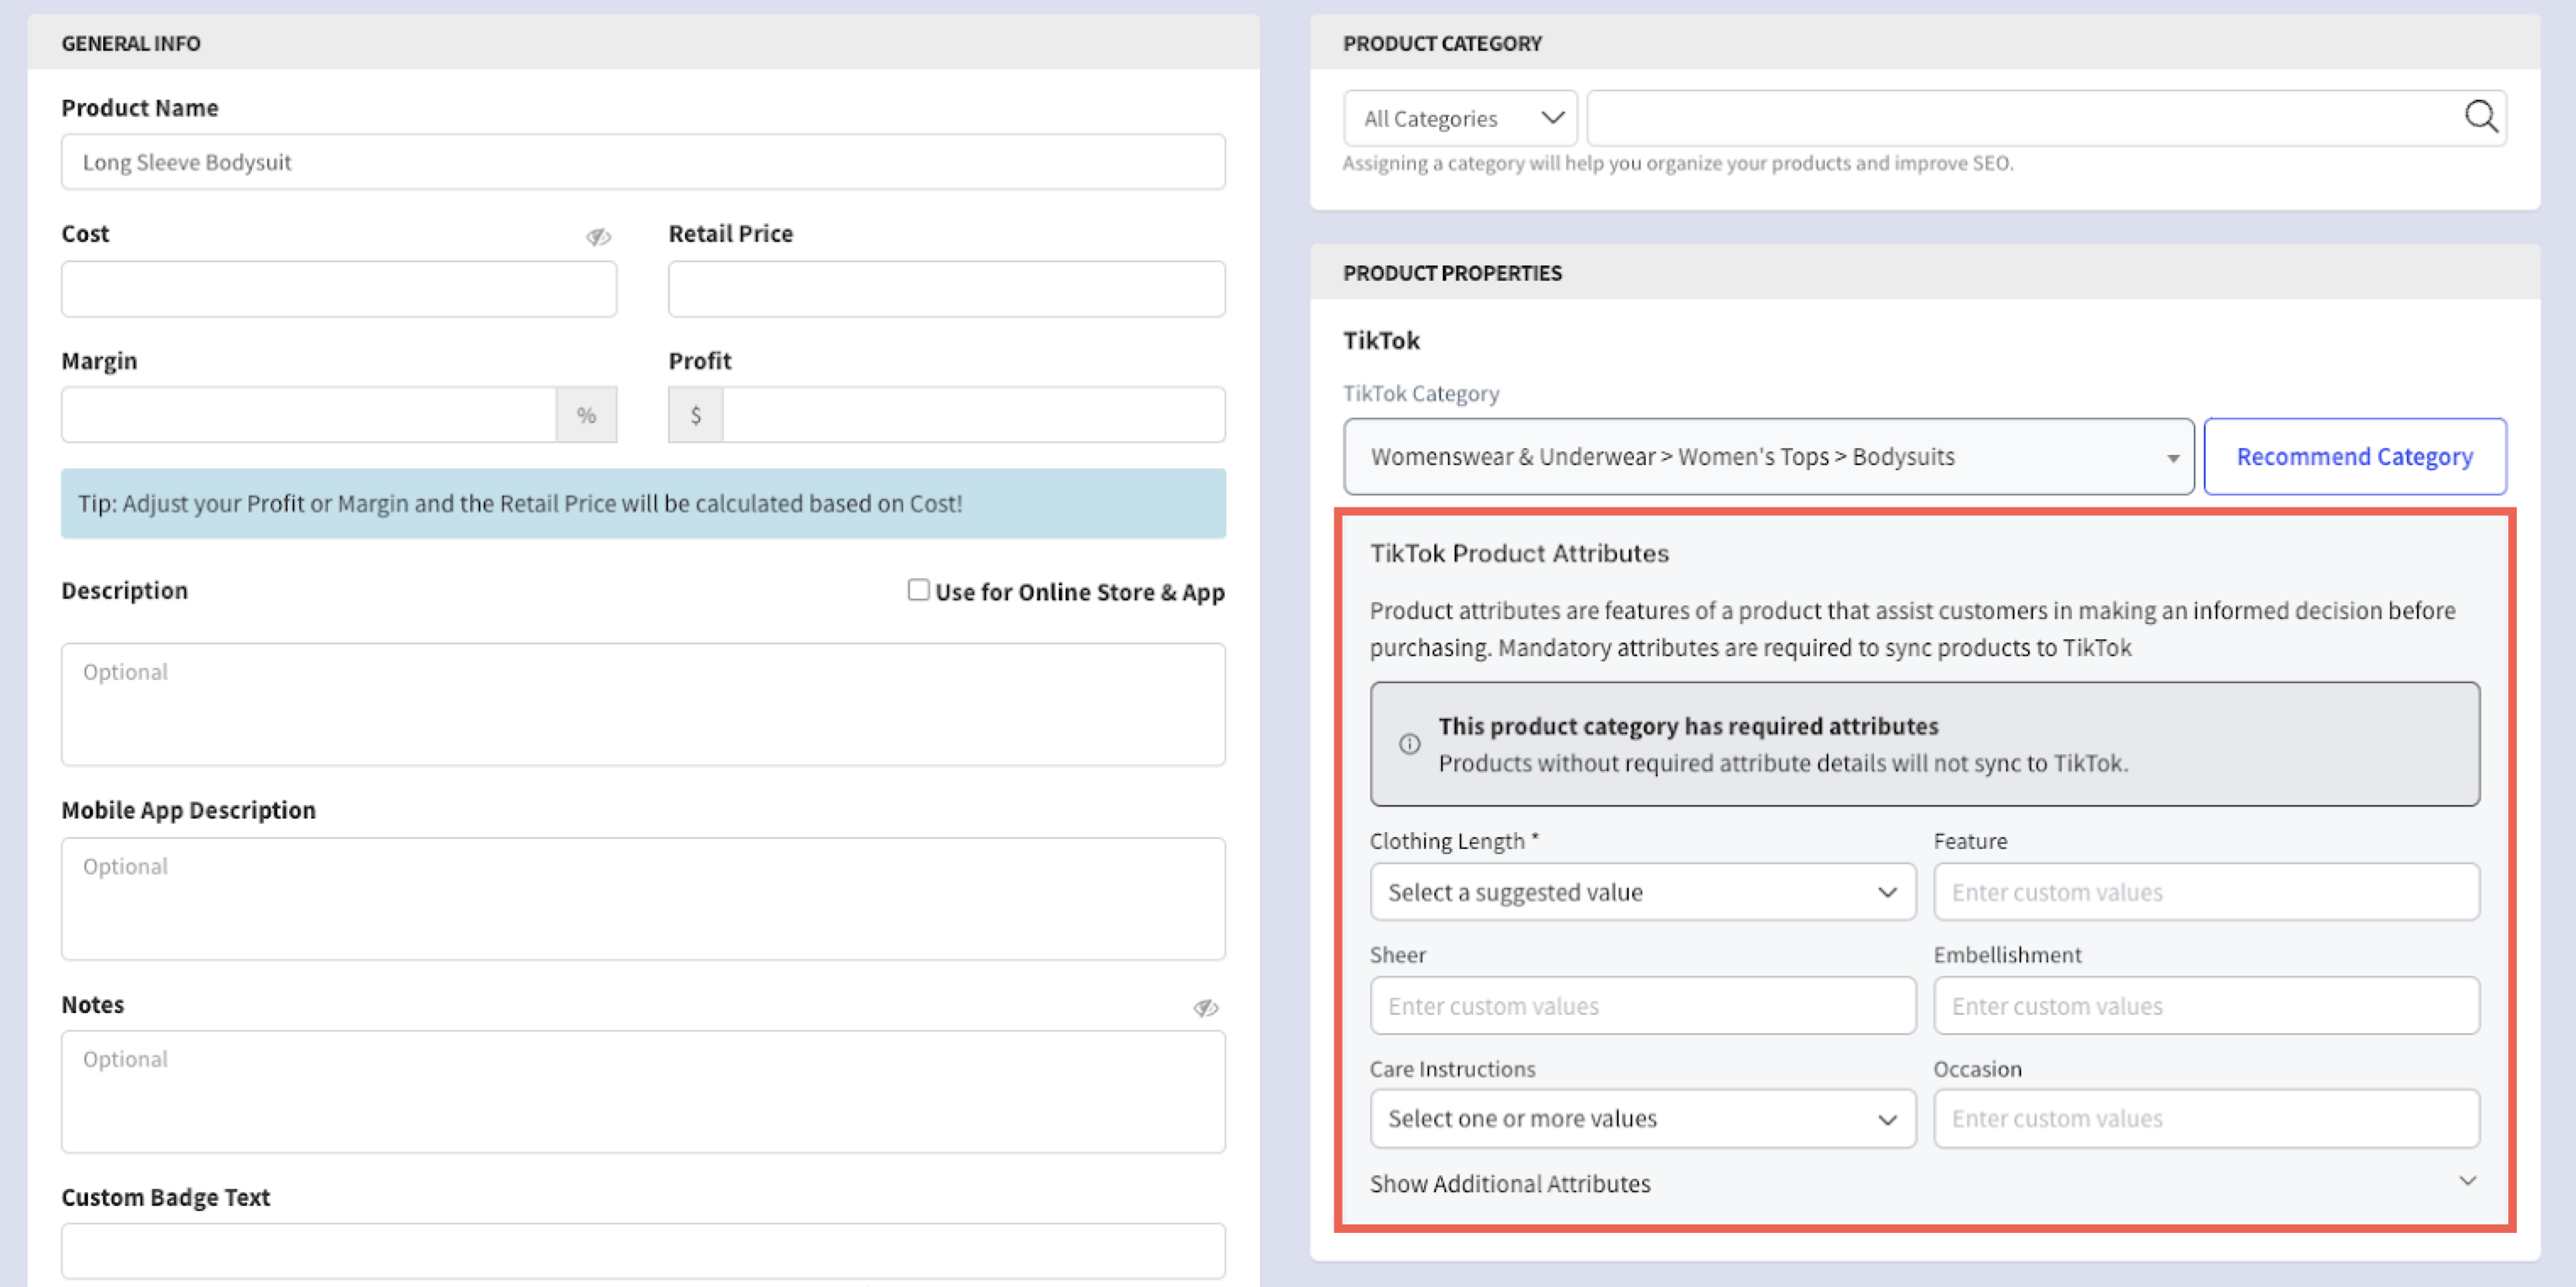
Task: Click the Cost input field
Action: 339,289
